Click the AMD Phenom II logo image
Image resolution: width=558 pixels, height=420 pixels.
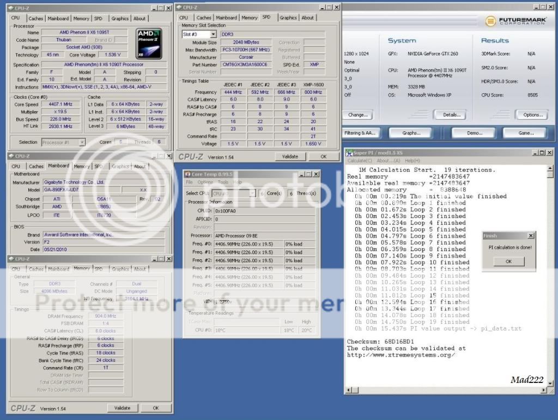coord(149,44)
